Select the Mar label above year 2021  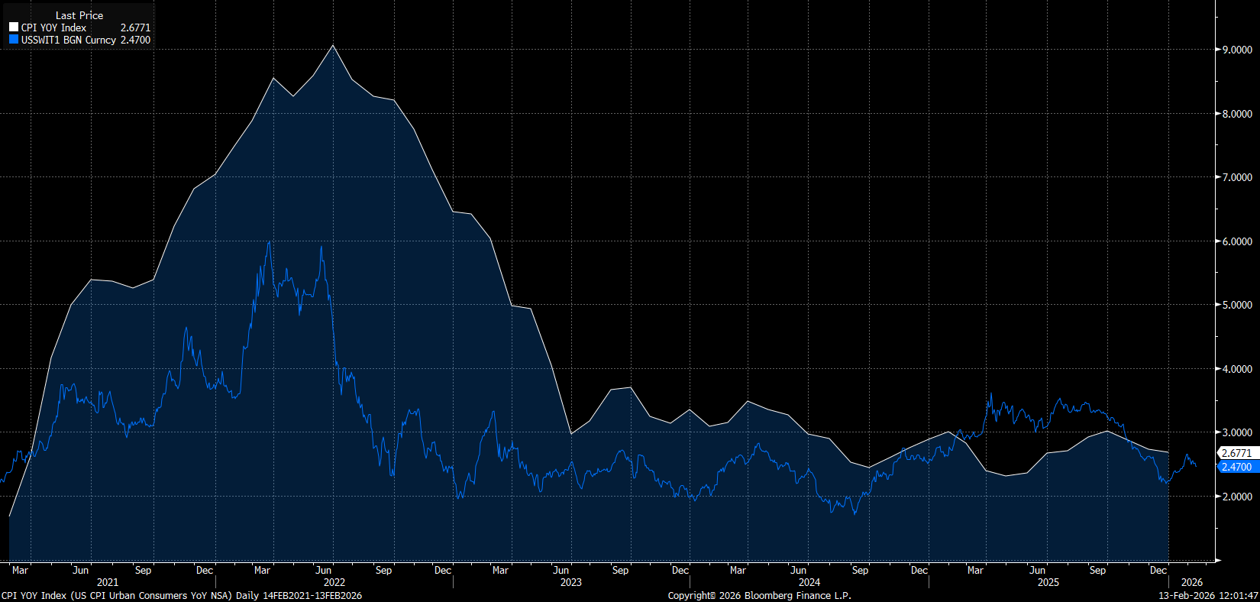pos(21,570)
